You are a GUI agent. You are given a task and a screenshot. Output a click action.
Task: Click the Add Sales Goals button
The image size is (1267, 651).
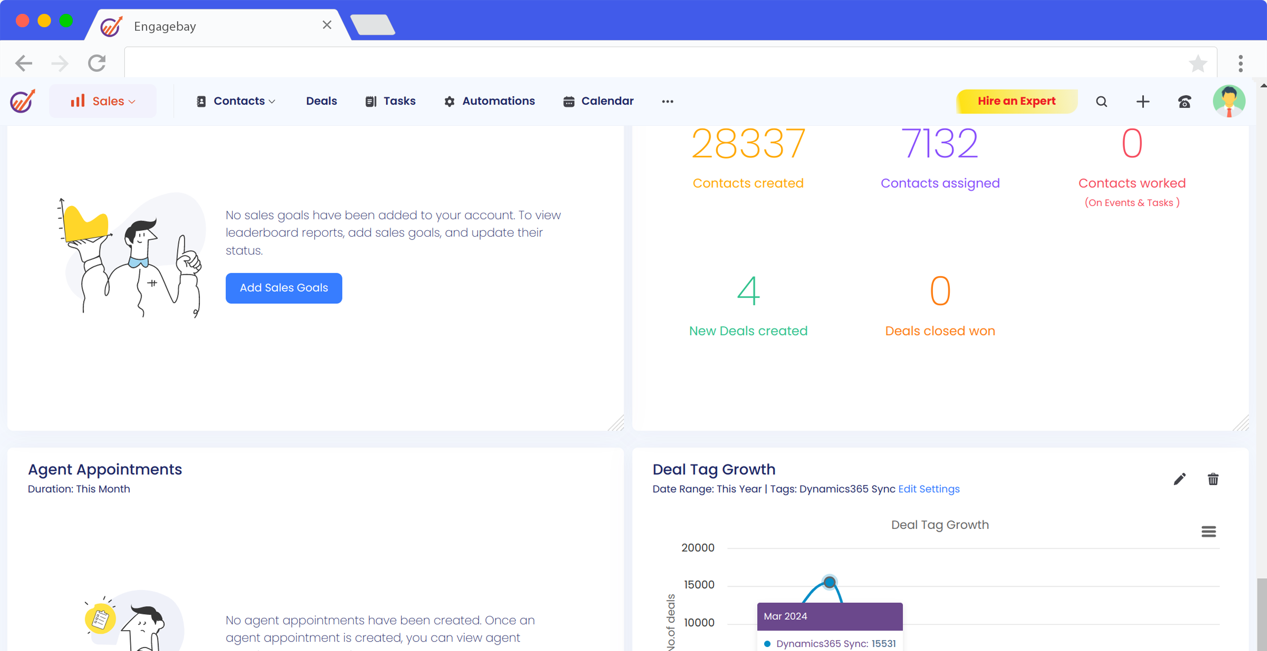[284, 288]
